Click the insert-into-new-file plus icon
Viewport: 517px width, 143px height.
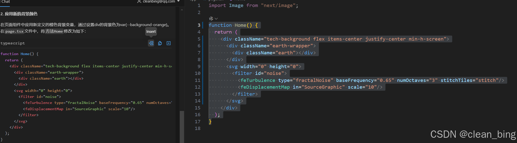pos(169,43)
